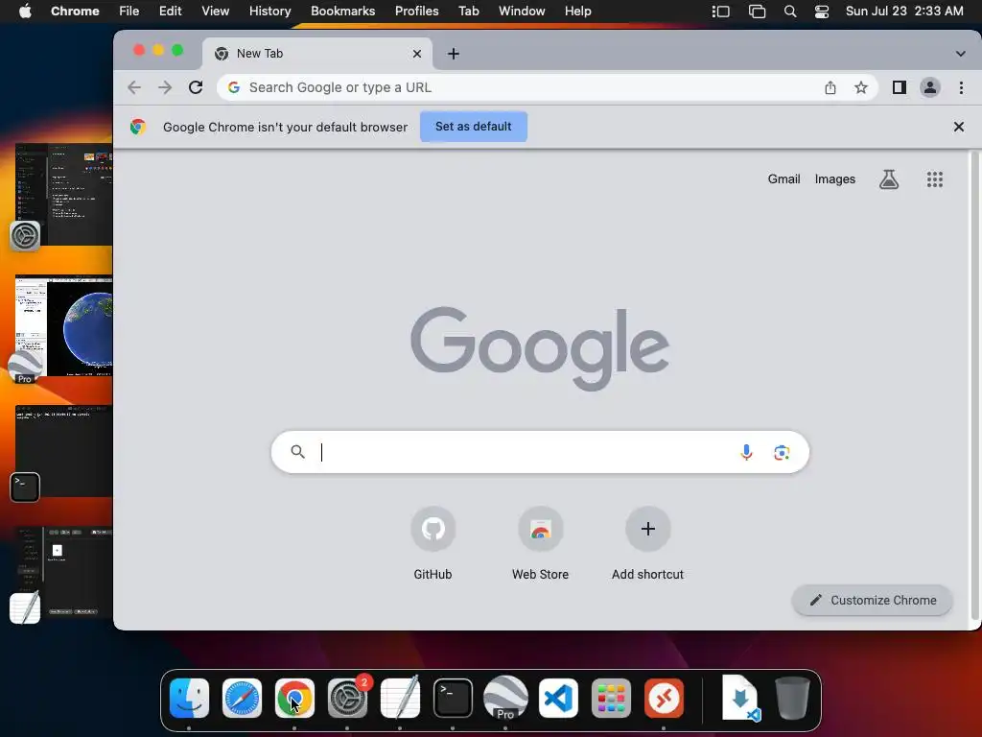Open Control Center in the menu bar

click(822, 12)
